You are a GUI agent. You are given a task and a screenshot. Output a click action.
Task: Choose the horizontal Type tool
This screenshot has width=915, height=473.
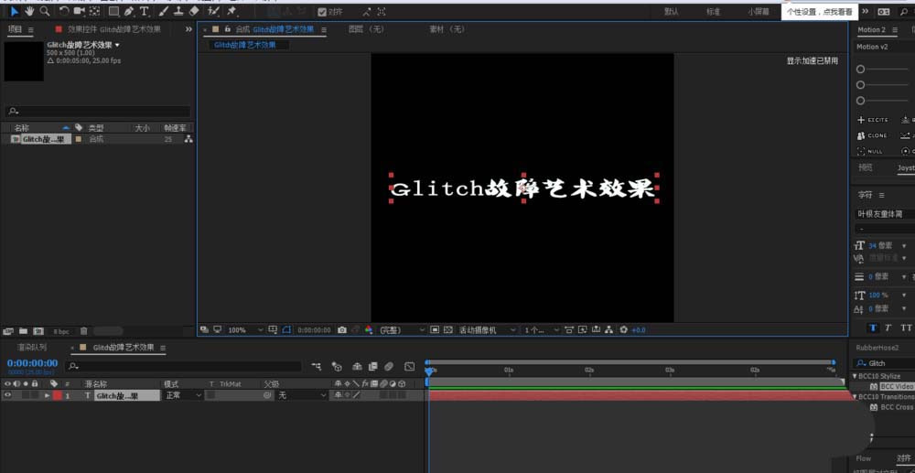coord(145,12)
